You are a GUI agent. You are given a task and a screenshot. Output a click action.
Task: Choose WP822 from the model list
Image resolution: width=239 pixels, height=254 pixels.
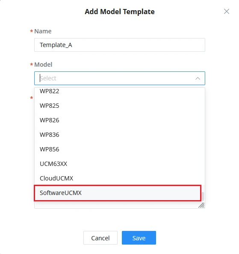pyautogui.click(x=120, y=91)
